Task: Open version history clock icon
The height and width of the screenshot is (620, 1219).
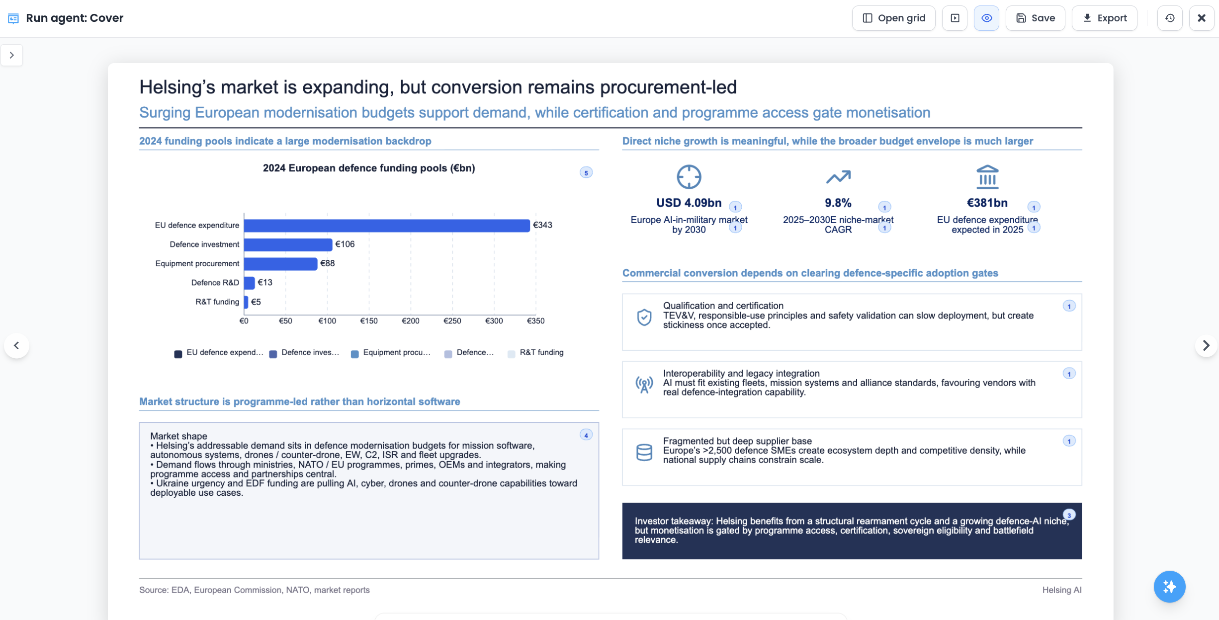Action: coord(1169,18)
